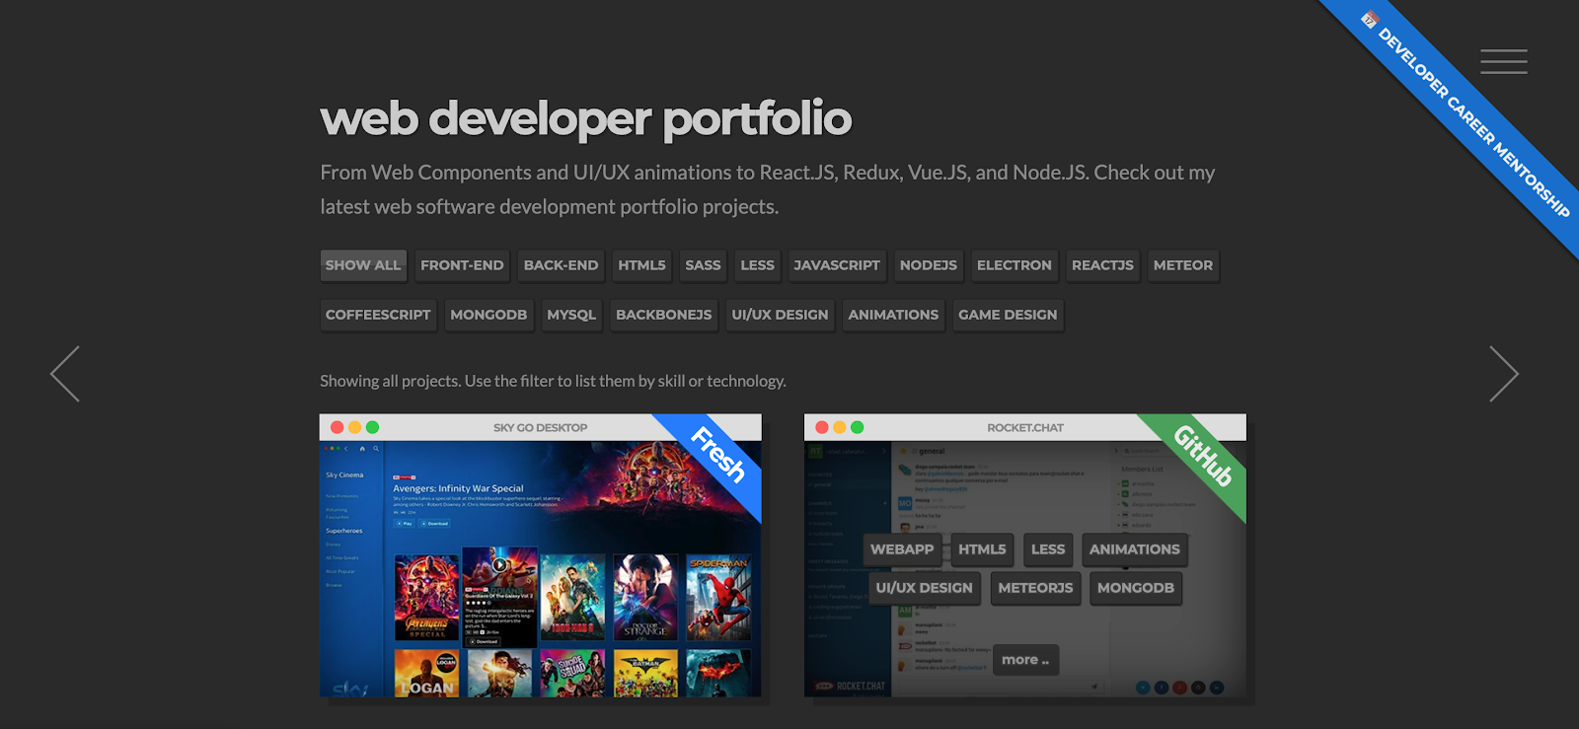The height and width of the screenshot is (729, 1579).
Task: Filter projects by BACKBONEJS
Action: [x=663, y=315]
